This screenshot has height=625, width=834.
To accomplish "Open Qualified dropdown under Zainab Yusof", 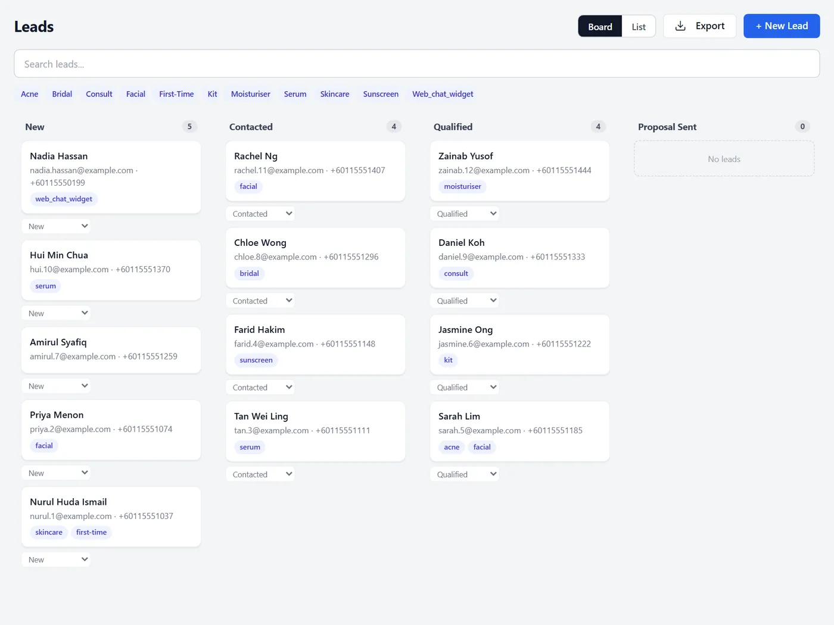I will (x=465, y=214).
